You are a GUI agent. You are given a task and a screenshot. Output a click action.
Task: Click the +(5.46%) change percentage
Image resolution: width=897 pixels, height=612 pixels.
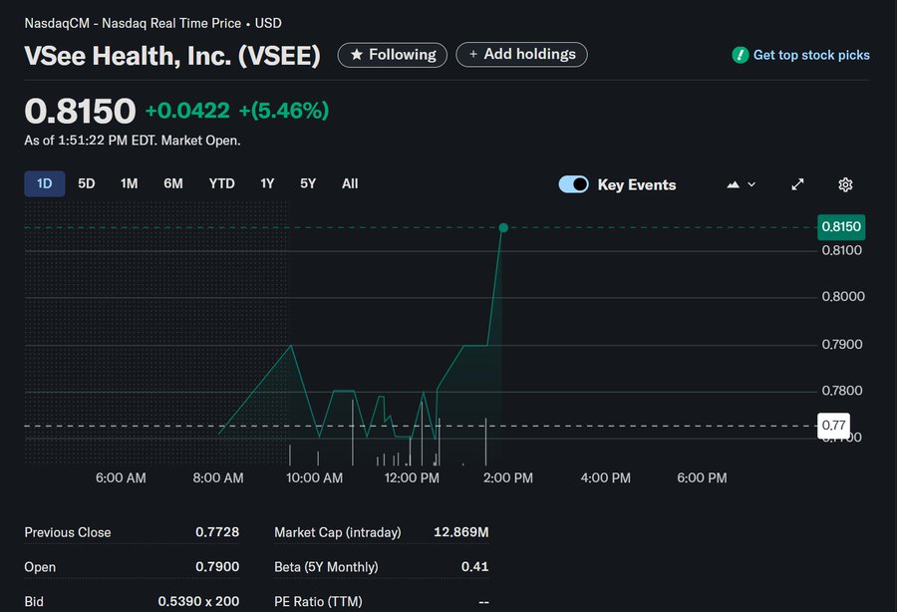click(x=284, y=111)
